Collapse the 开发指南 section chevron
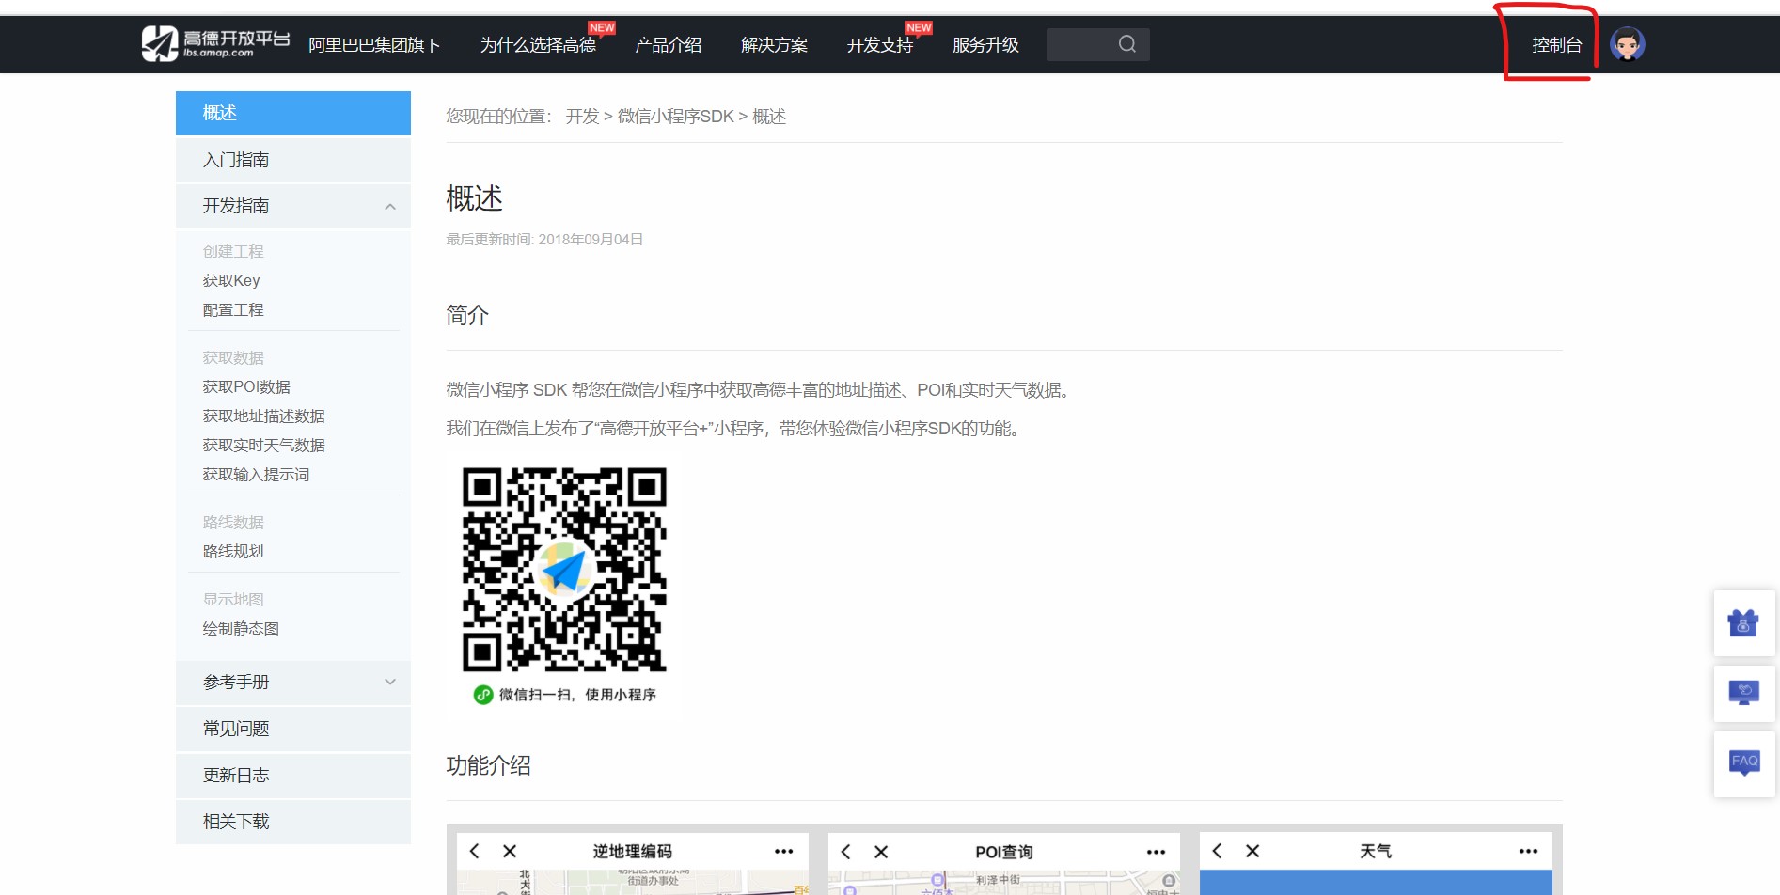This screenshot has width=1780, height=895. 390,207
